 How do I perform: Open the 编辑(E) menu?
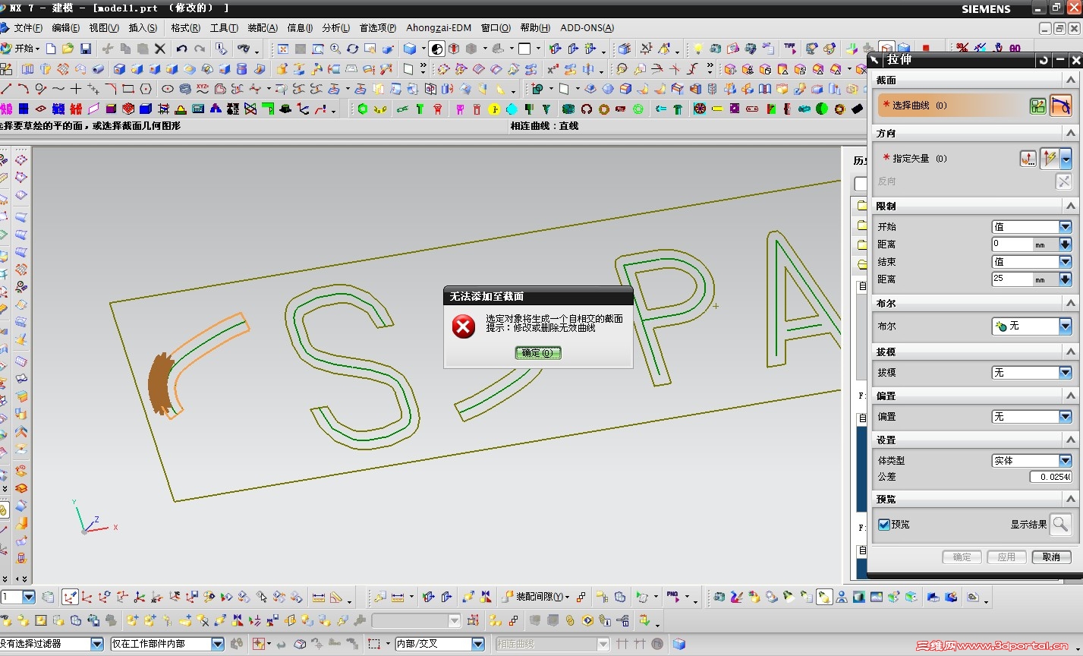tap(66, 28)
